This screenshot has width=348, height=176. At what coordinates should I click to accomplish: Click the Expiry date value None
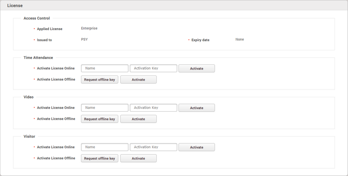click(240, 40)
